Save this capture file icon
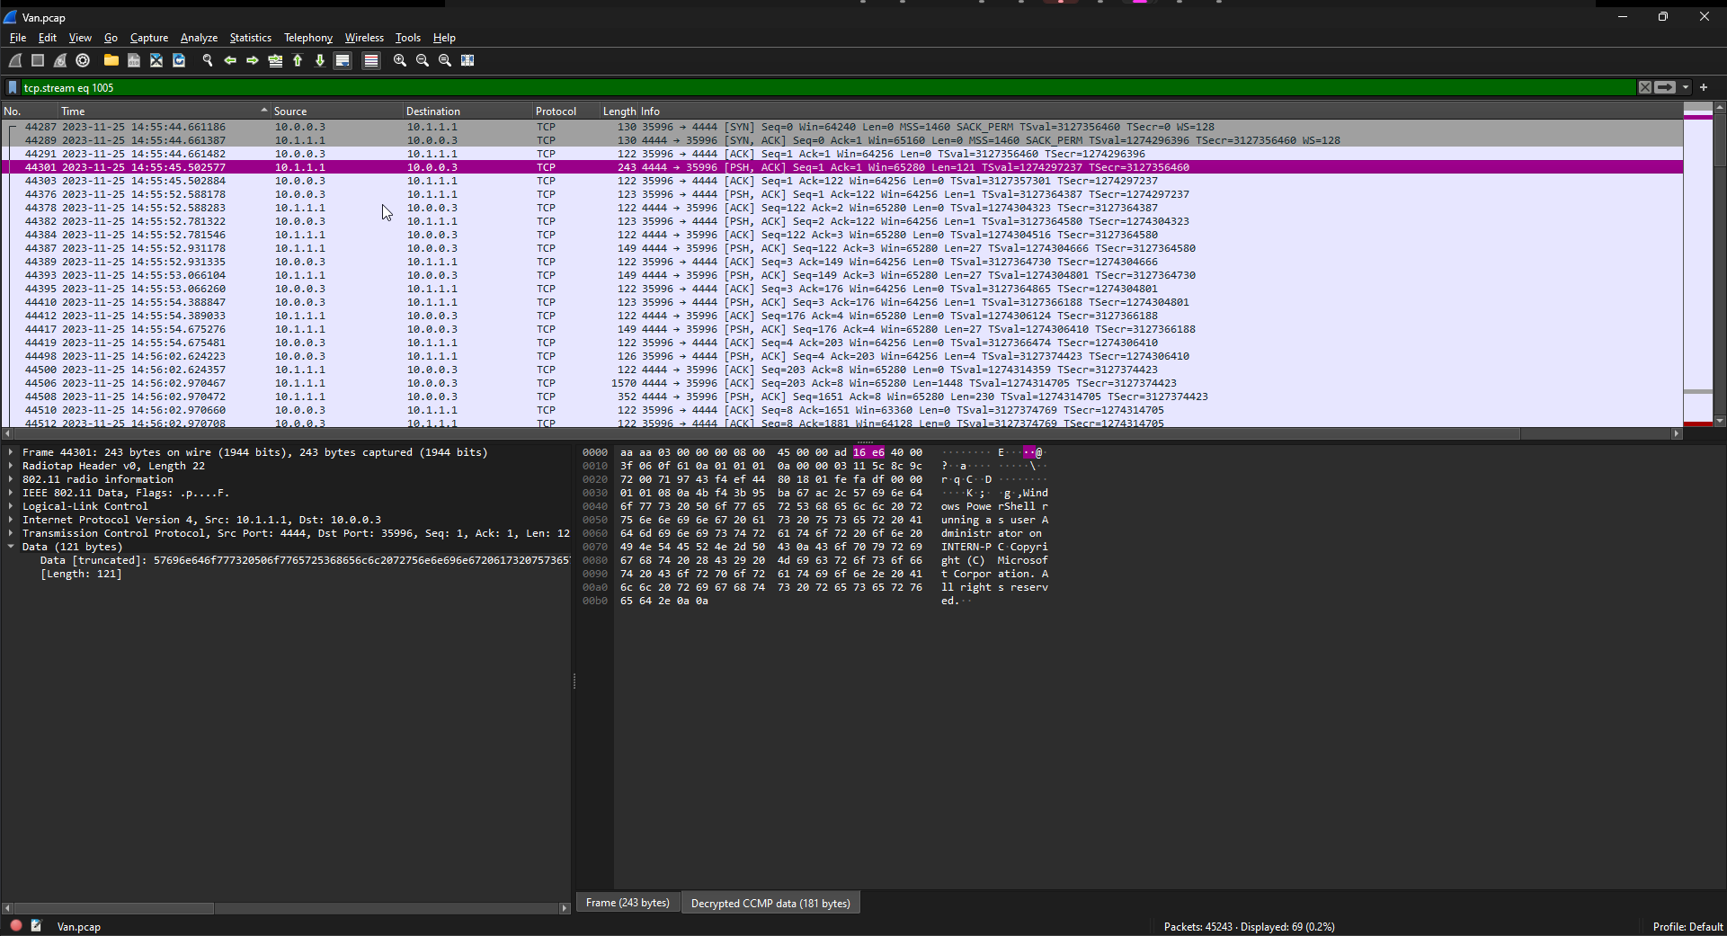 click(x=134, y=60)
